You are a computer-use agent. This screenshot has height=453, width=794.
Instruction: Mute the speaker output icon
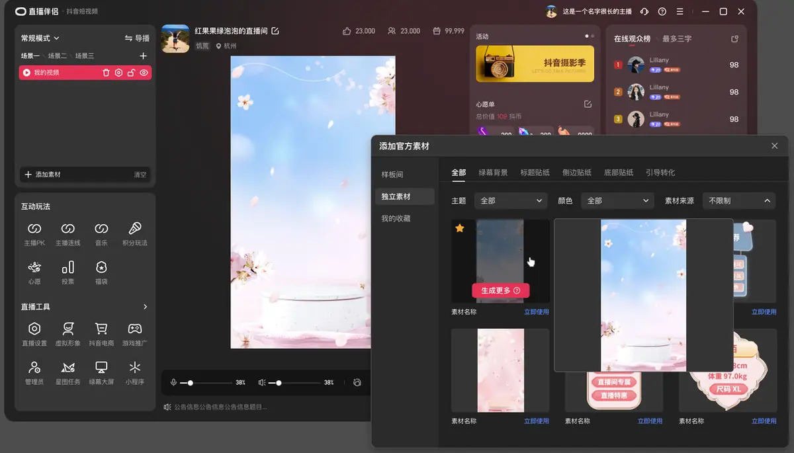[x=262, y=382]
